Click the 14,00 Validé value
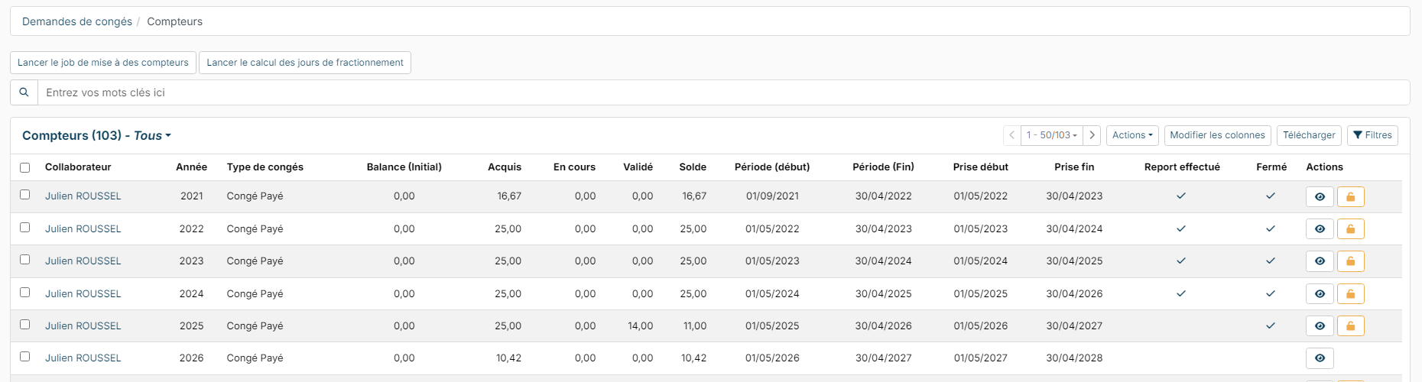The width and height of the screenshot is (1422, 382). pyautogui.click(x=641, y=325)
